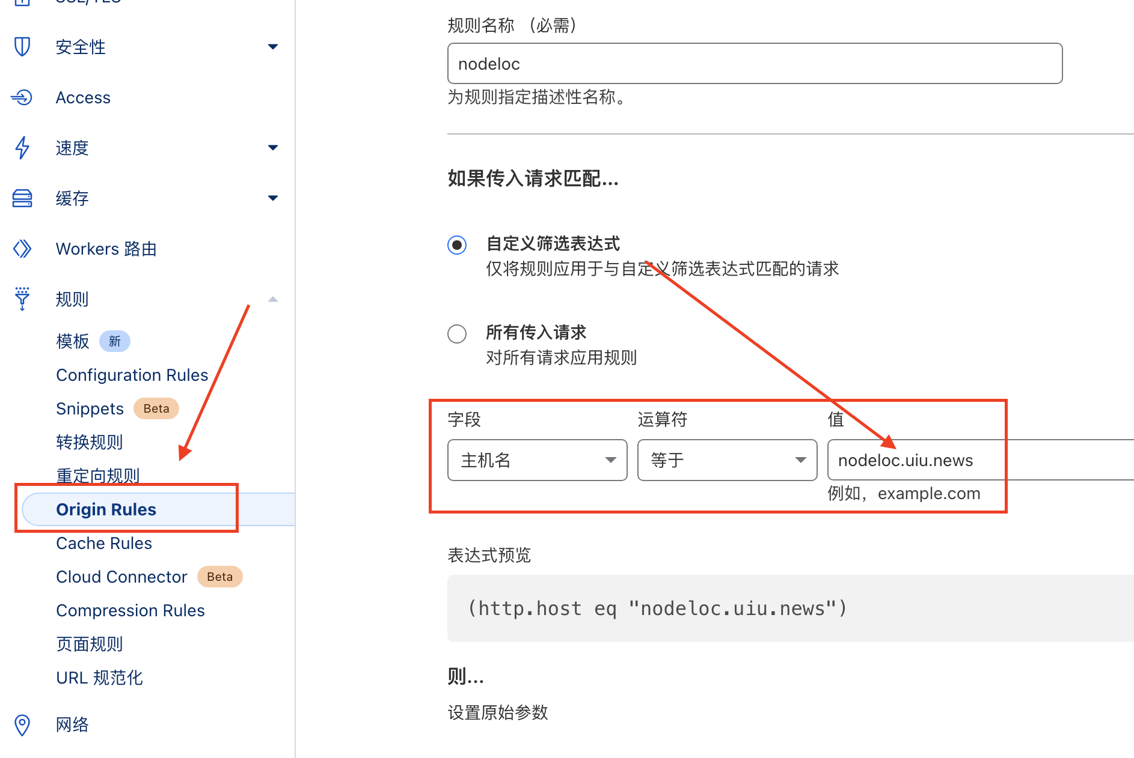Click the shield icon next to 安全性
1134x758 pixels.
[22, 47]
